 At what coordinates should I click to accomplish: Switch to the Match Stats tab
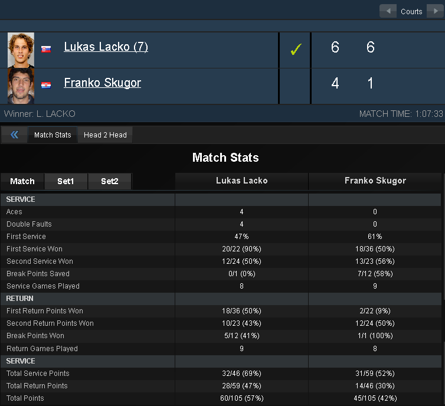pyautogui.click(x=53, y=135)
